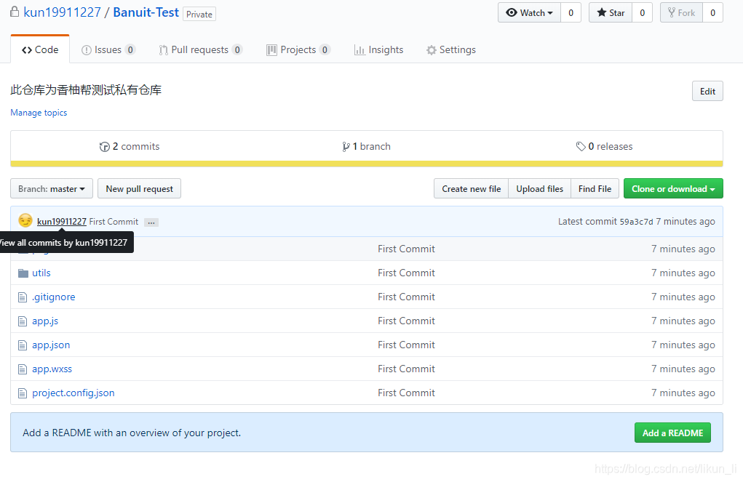Click the Settings tab gear icon
This screenshot has width=743, height=482.
pos(432,49)
